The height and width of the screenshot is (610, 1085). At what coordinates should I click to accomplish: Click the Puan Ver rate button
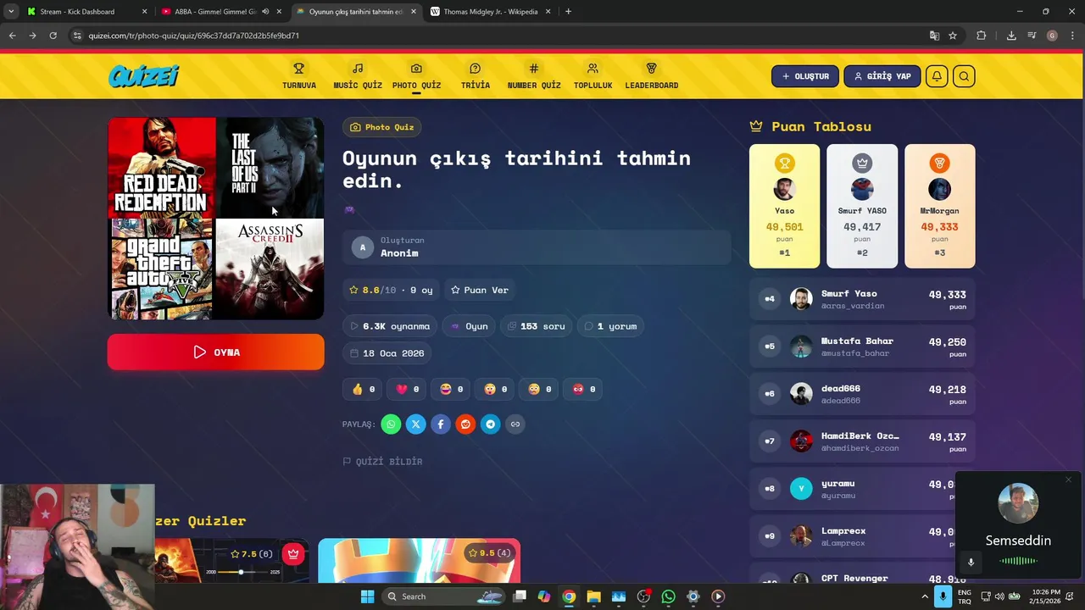coord(480,290)
